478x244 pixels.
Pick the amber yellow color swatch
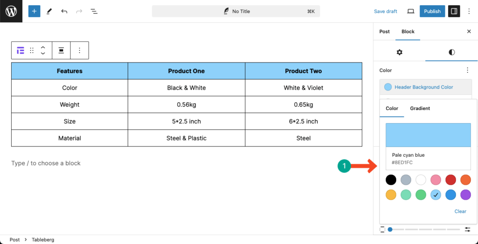(x=391, y=195)
